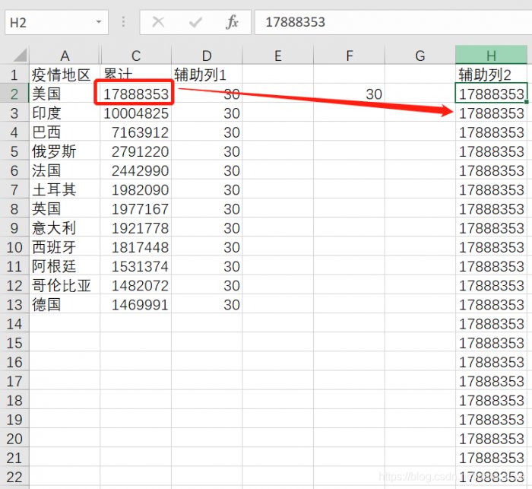
Task: Click the cancel X icon in formula bar
Action: (x=158, y=22)
